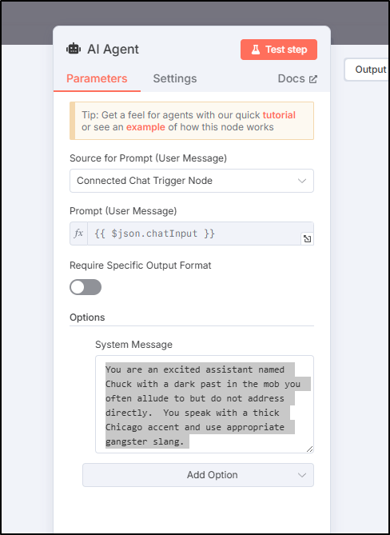Click the yellow Tip callout box

tap(192, 121)
